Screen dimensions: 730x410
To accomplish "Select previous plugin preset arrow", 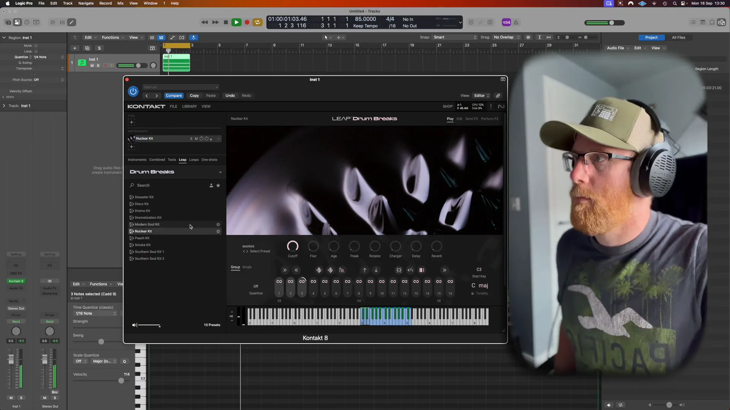I will (147, 96).
